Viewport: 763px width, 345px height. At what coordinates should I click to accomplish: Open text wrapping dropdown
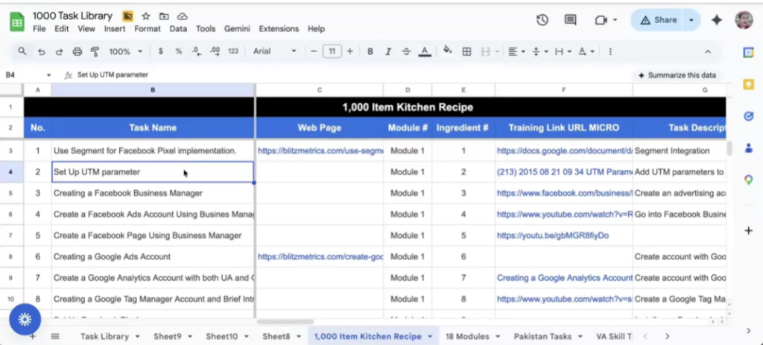tap(563, 51)
